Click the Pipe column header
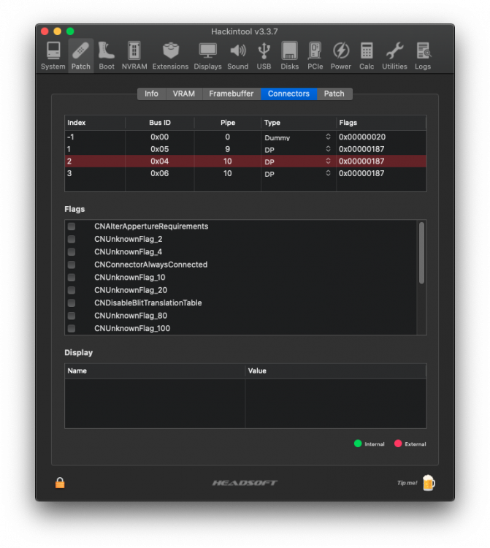Image resolution: width=490 pixels, height=548 pixels. point(227,123)
